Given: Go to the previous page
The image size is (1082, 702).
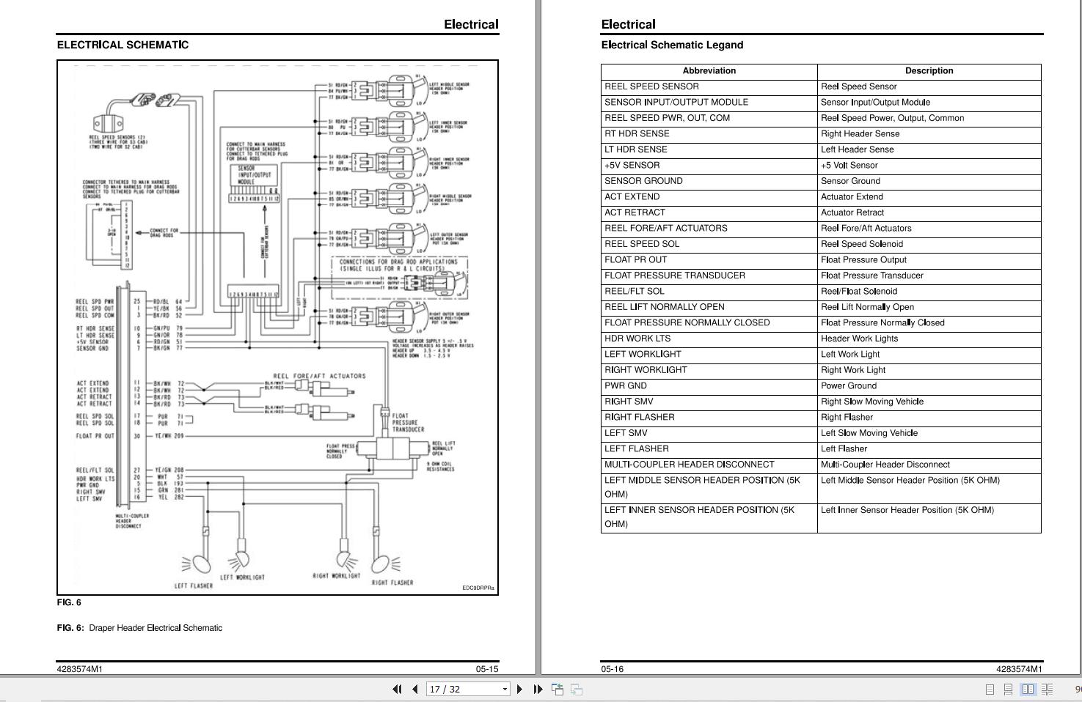Looking at the screenshot, I should pyautogui.click(x=415, y=689).
